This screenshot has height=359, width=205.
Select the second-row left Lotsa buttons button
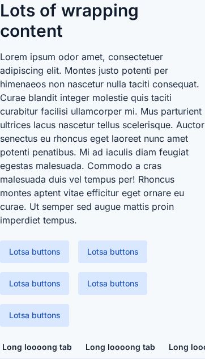pyautogui.click(x=35, y=284)
